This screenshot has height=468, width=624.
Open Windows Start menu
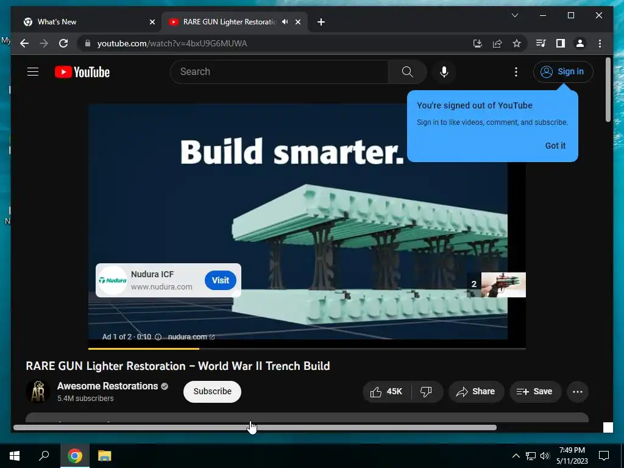pos(15,456)
